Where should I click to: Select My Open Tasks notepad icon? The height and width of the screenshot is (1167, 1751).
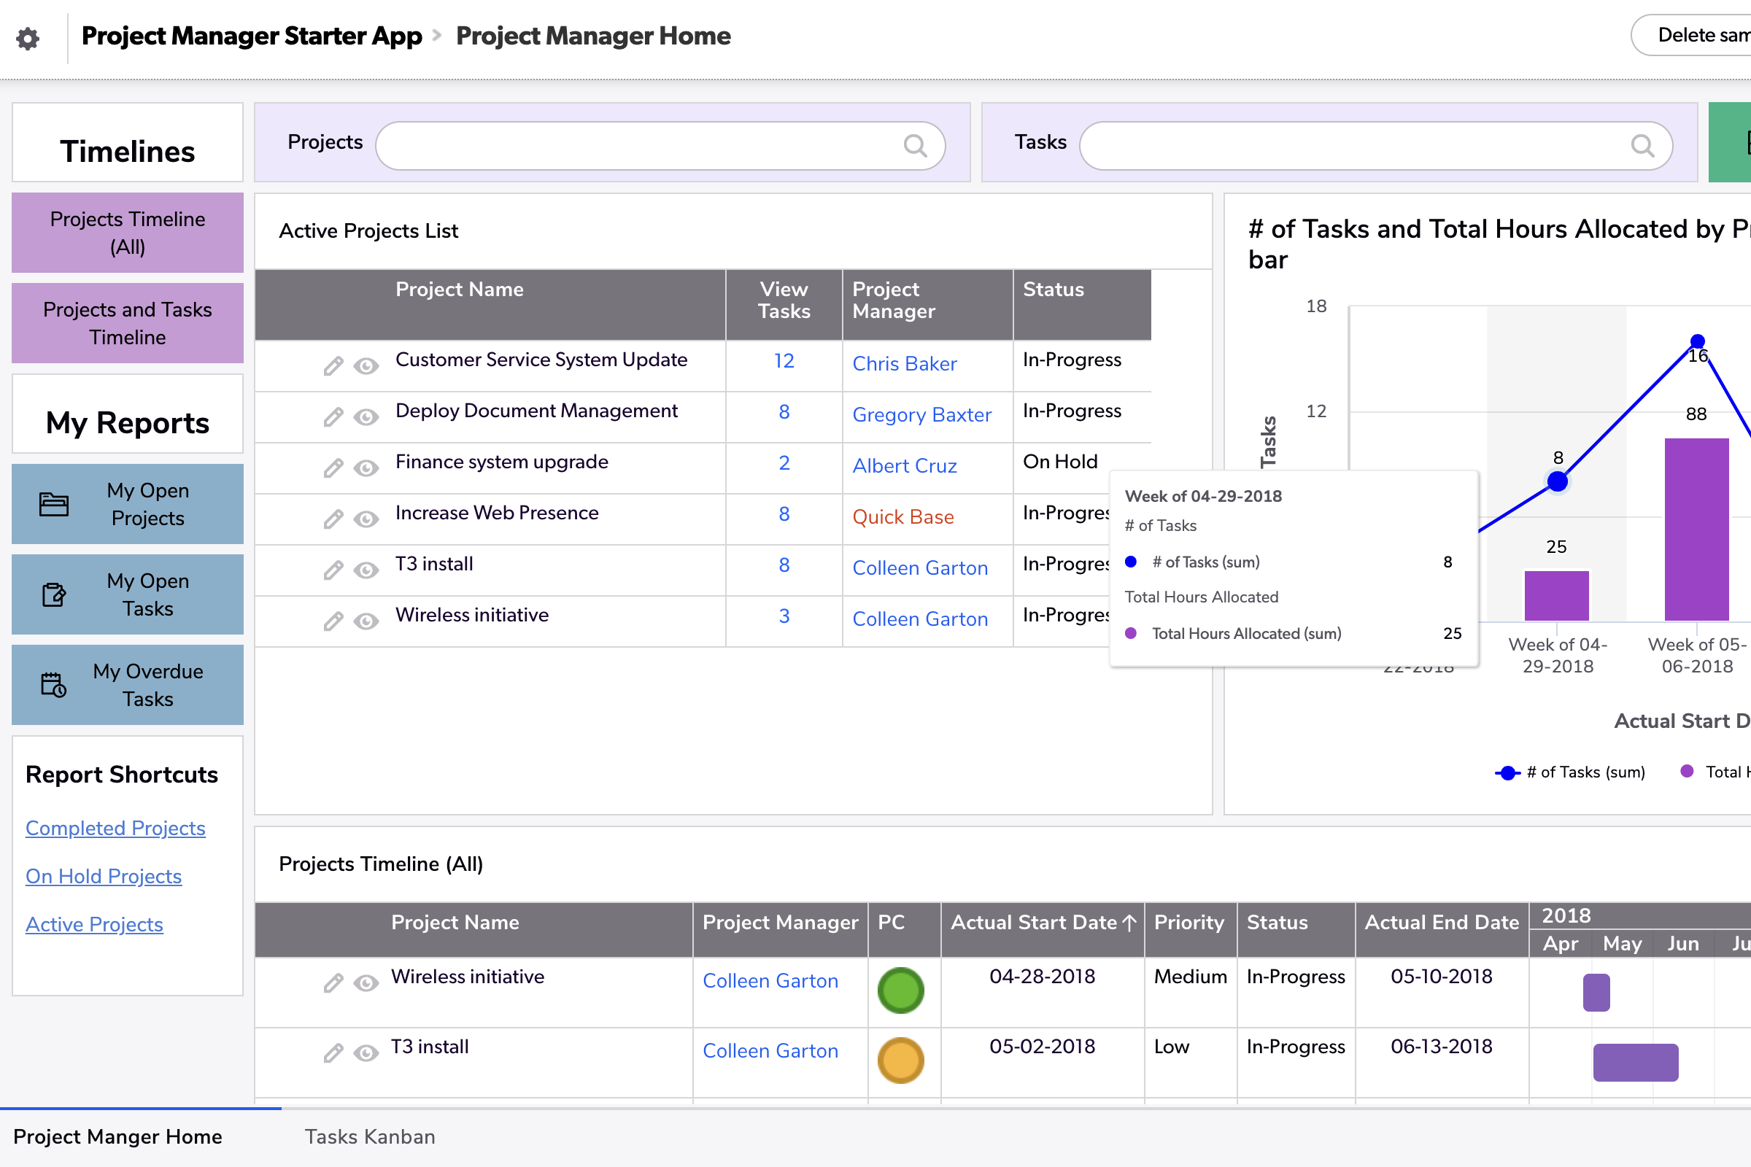[x=53, y=594]
